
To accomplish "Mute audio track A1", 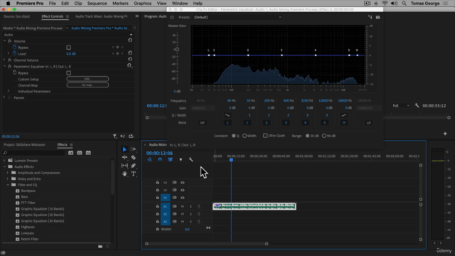I will tap(183, 206).
